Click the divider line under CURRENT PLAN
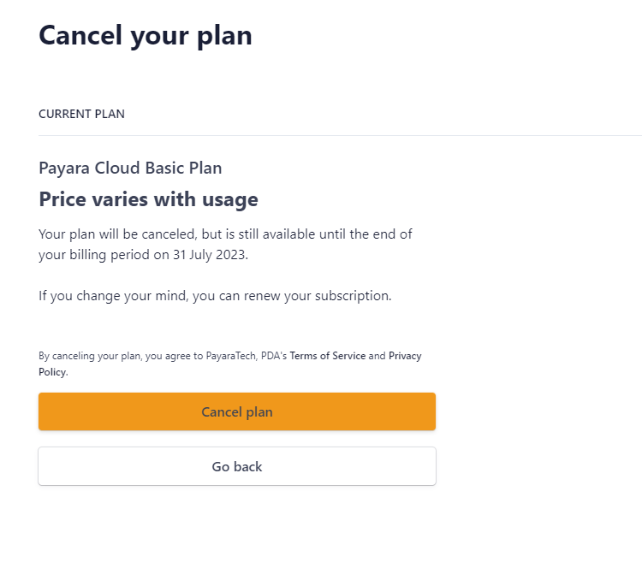The image size is (642, 562). pos(340,135)
